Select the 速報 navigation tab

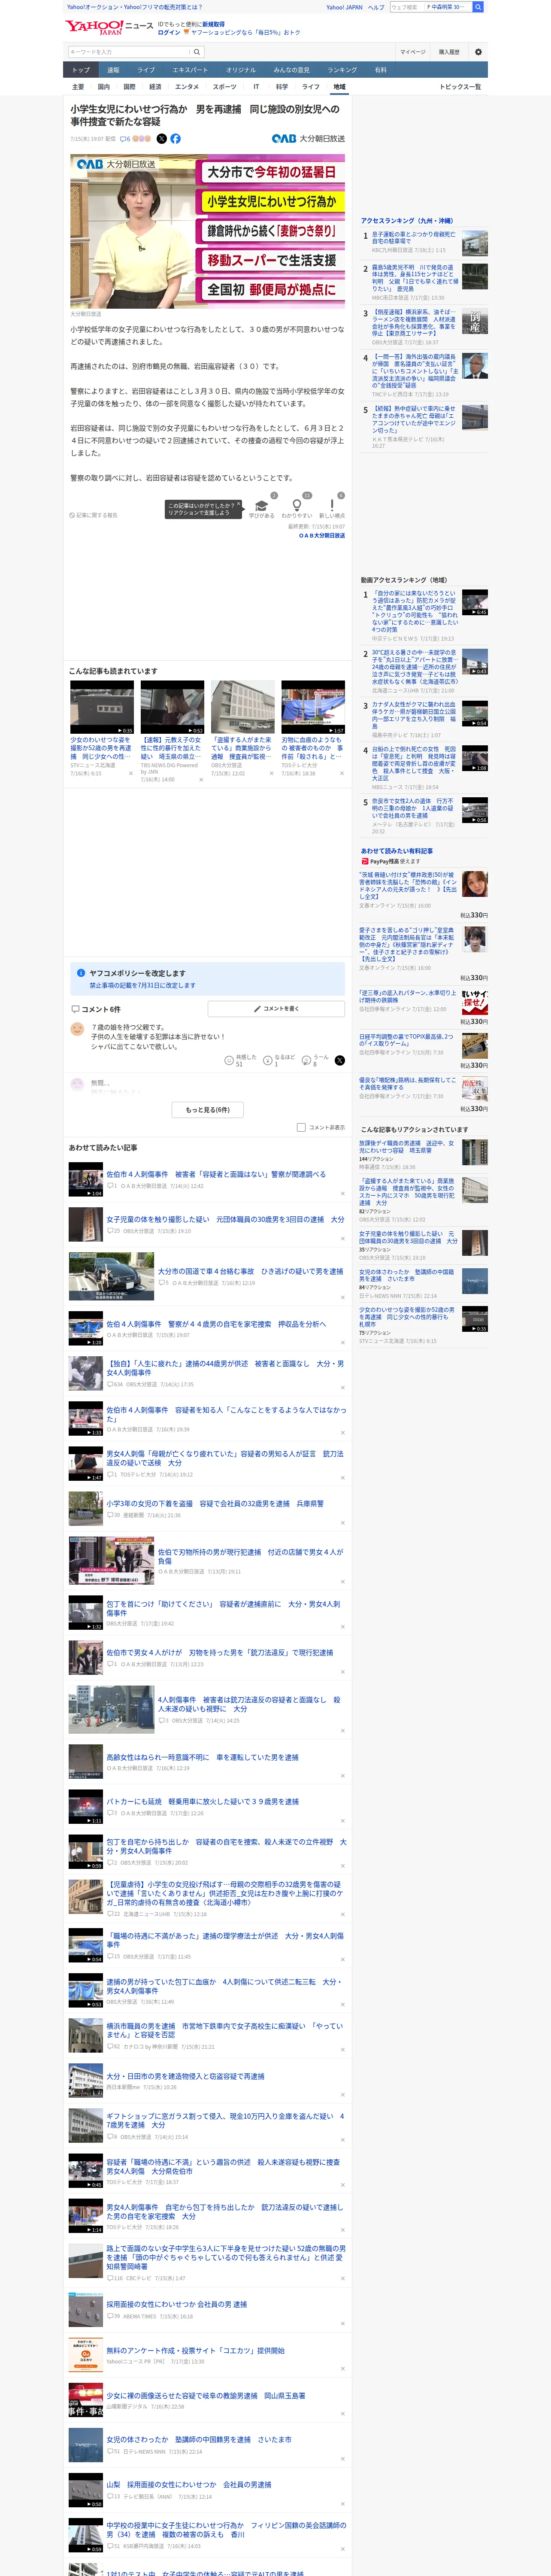coord(113,70)
